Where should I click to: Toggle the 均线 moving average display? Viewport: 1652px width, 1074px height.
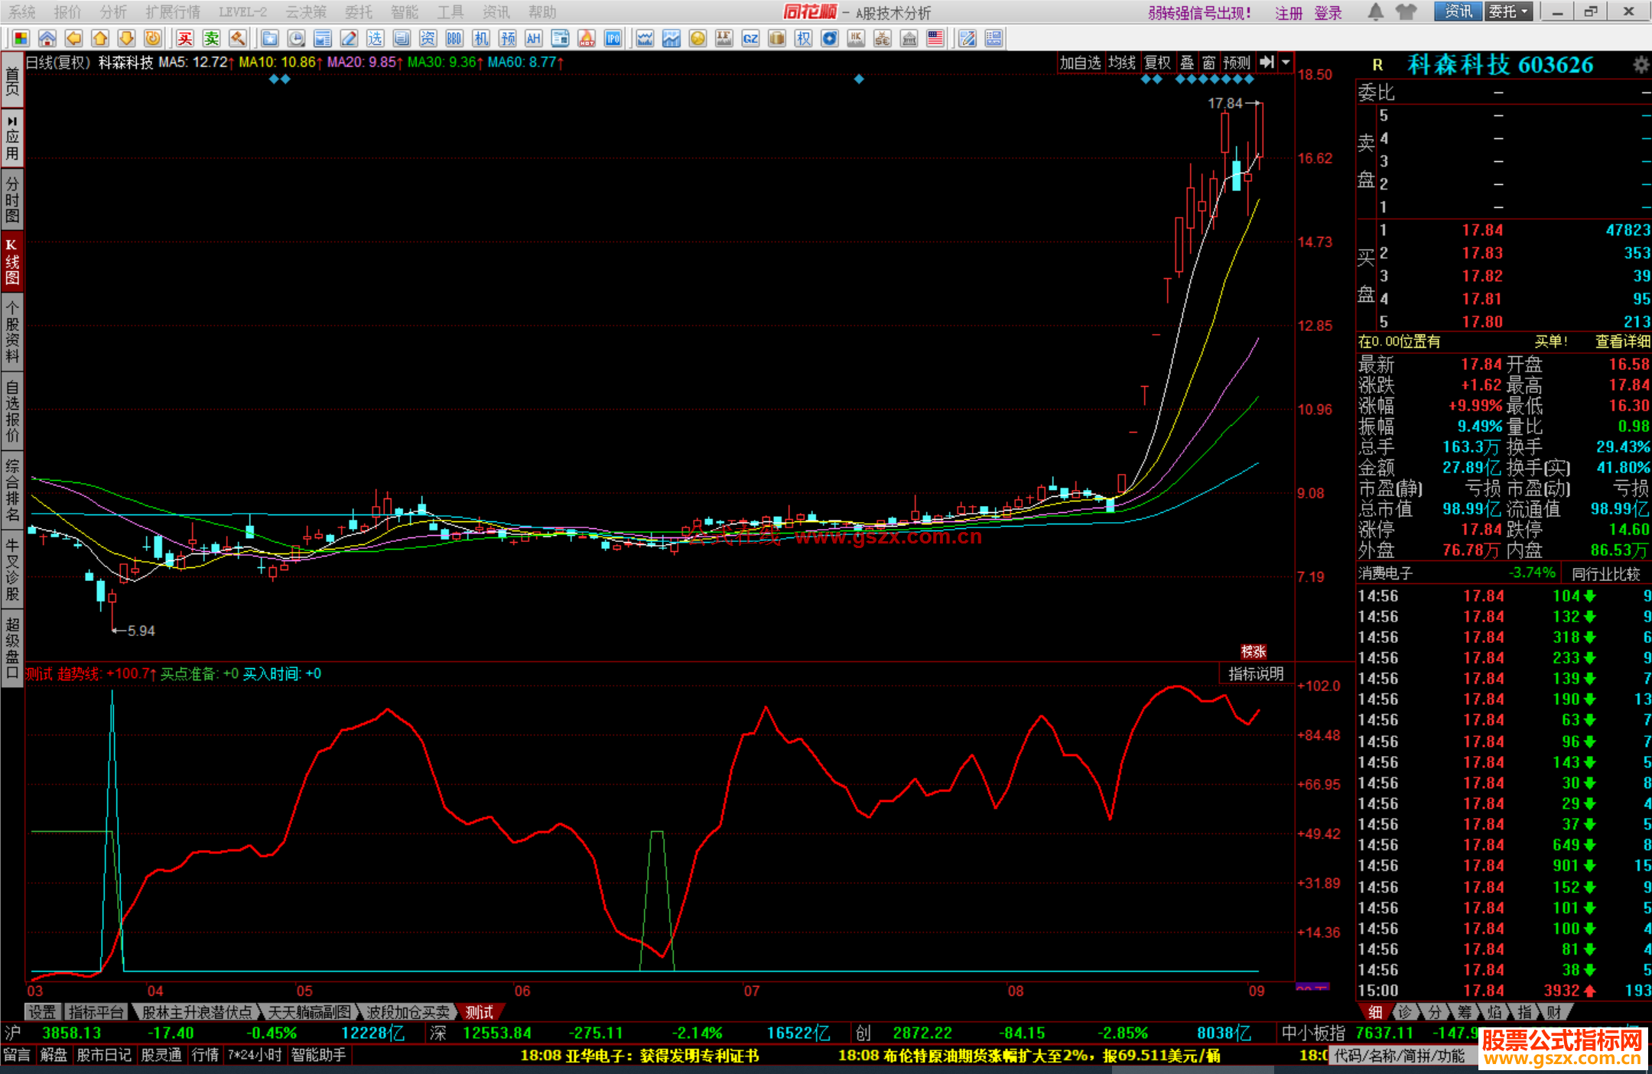(x=1122, y=63)
